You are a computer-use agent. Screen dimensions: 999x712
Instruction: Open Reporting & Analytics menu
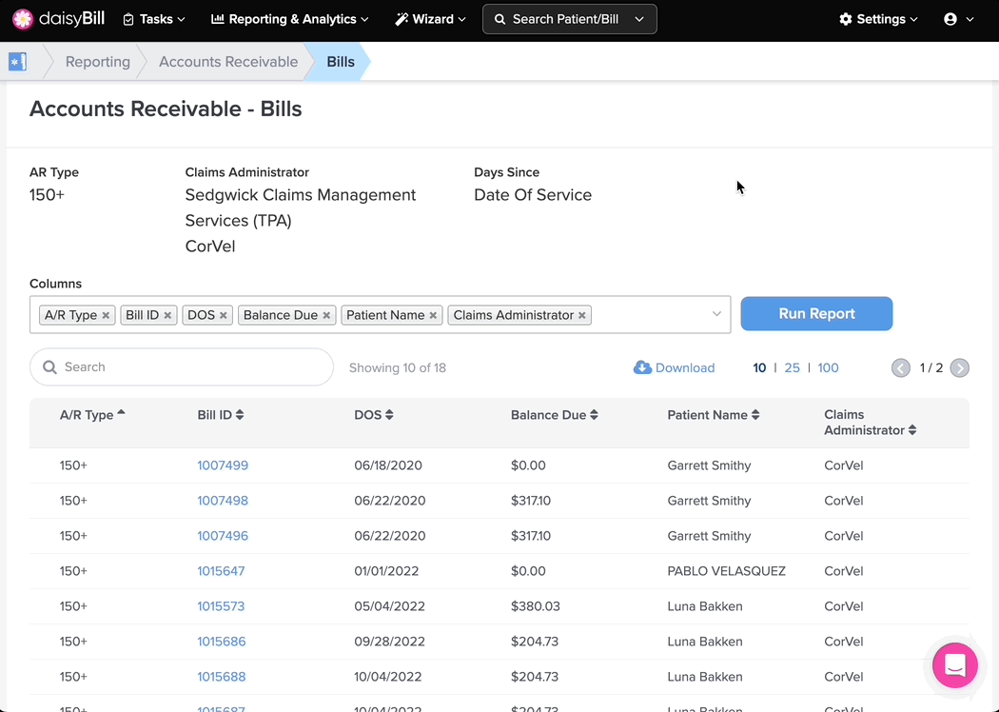pos(290,19)
